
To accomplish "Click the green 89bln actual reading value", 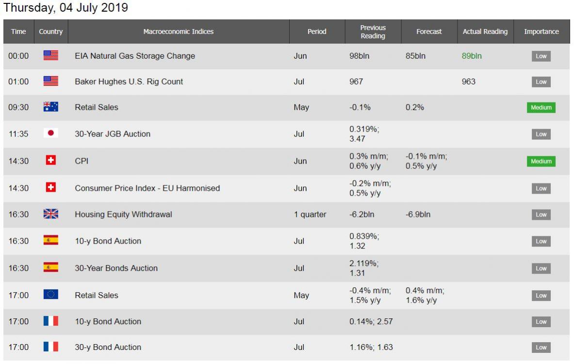I will [472, 56].
